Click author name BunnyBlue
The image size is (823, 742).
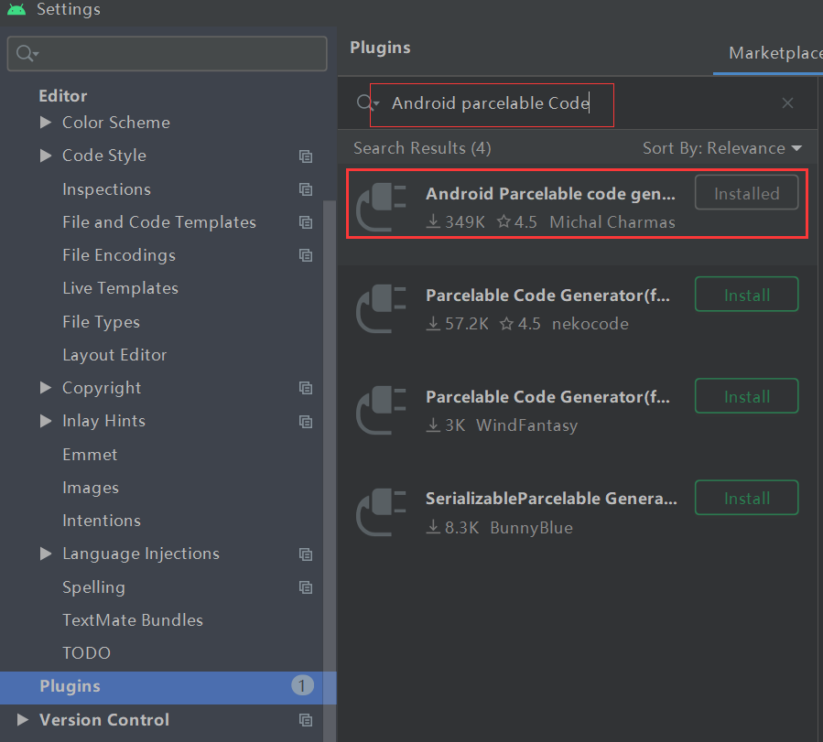coord(531,528)
